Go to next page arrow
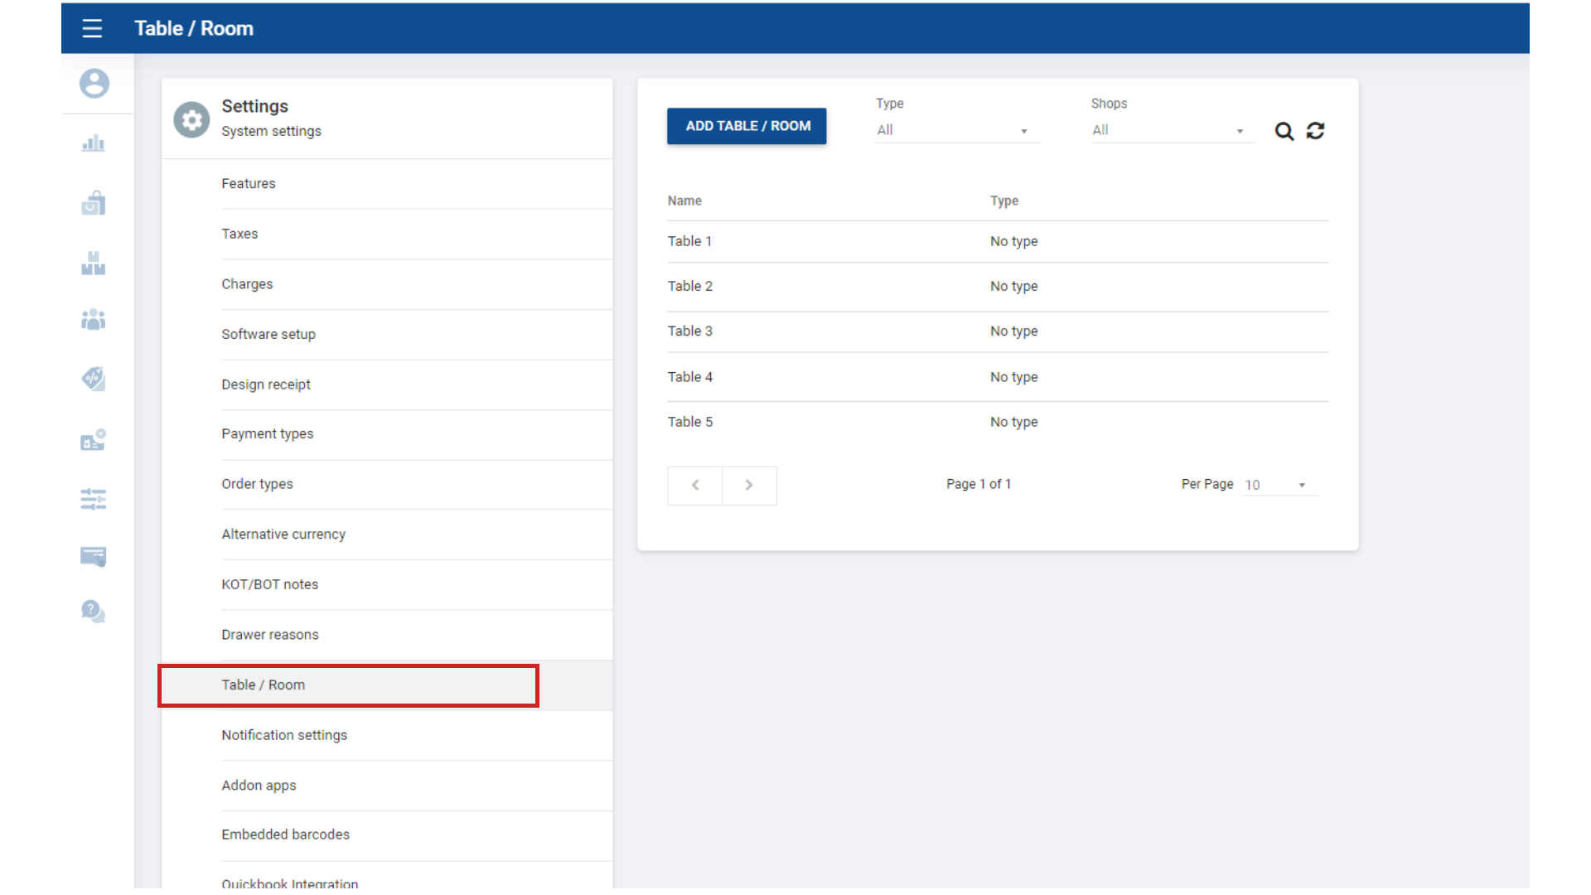Image resolution: width=1591 pixels, height=895 pixels. click(x=749, y=486)
